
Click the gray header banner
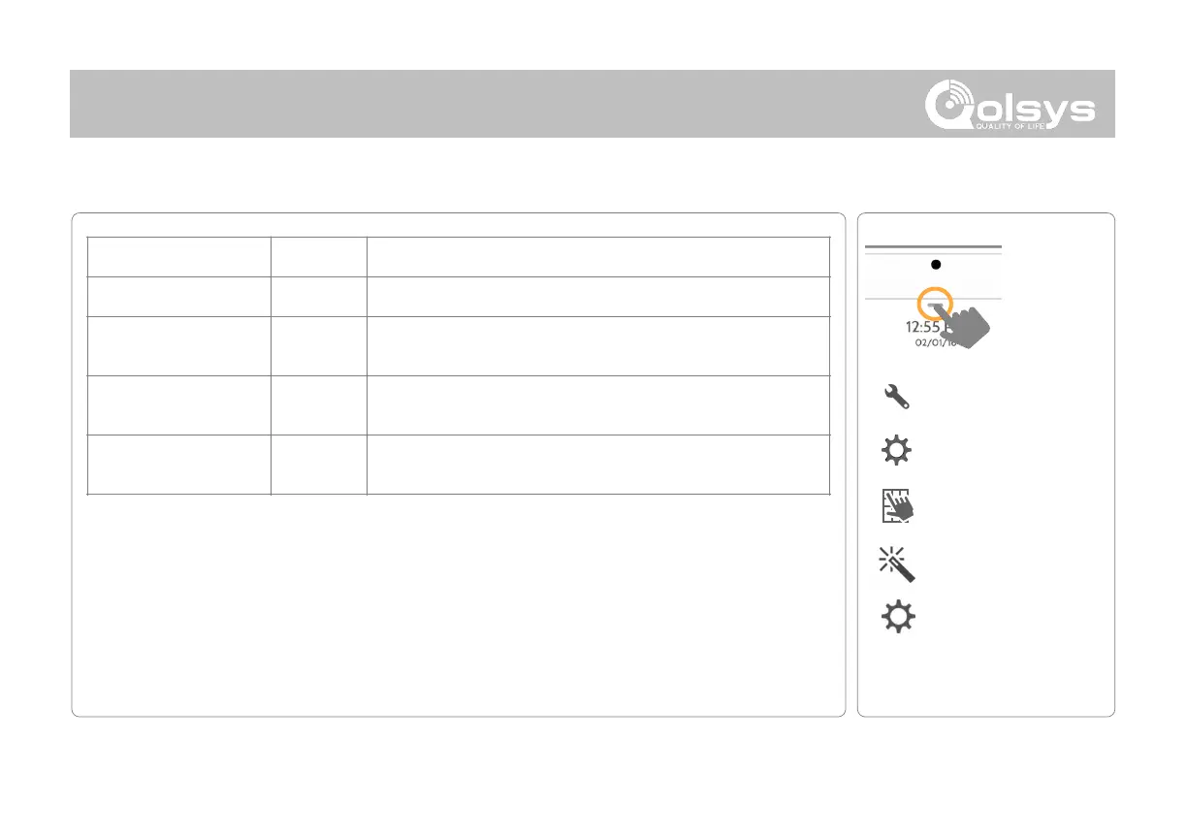tap(485, 104)
